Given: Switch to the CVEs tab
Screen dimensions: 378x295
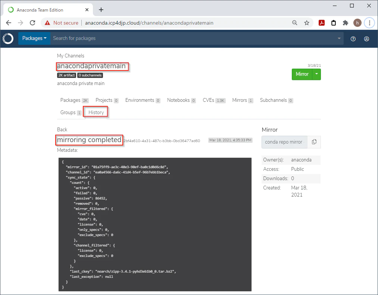Looking at the screenshot, I should [214, 100].
